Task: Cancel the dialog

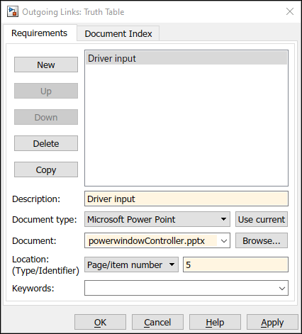Action: pyautogui.click(x=157, y=322)
